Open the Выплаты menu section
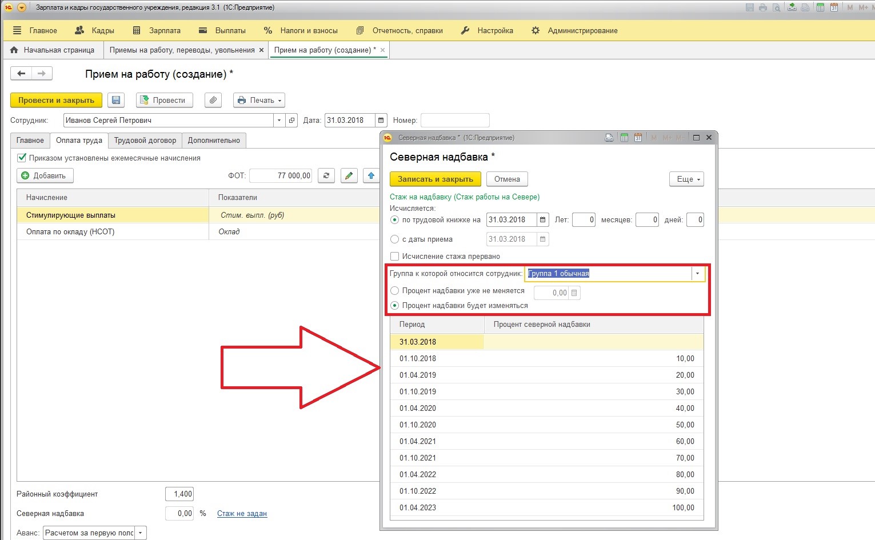Screen dimensions: 875x540 (222, 30)
